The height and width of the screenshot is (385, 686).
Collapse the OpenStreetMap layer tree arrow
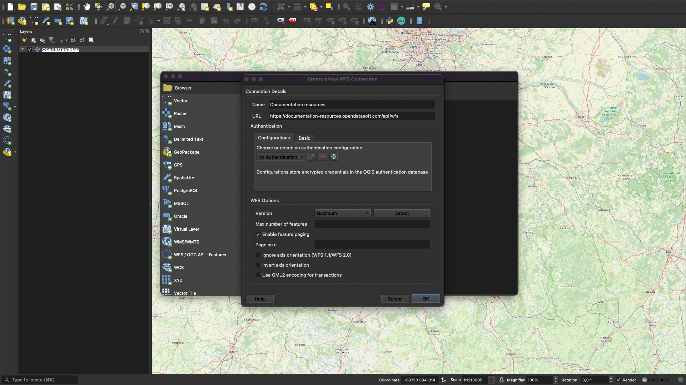tap(23, 50)
